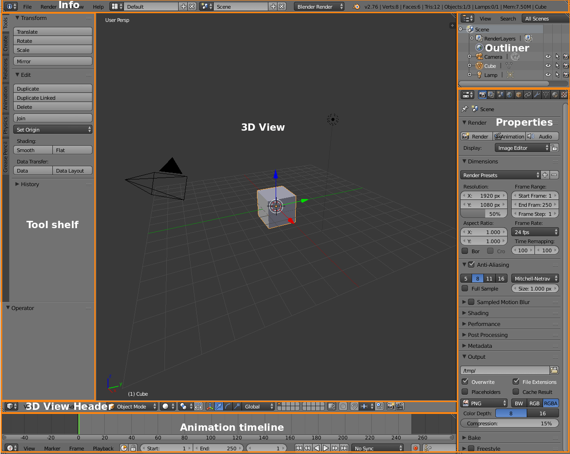
Task: Open the Blender Render engine dropdown
Action: point(319,6)
